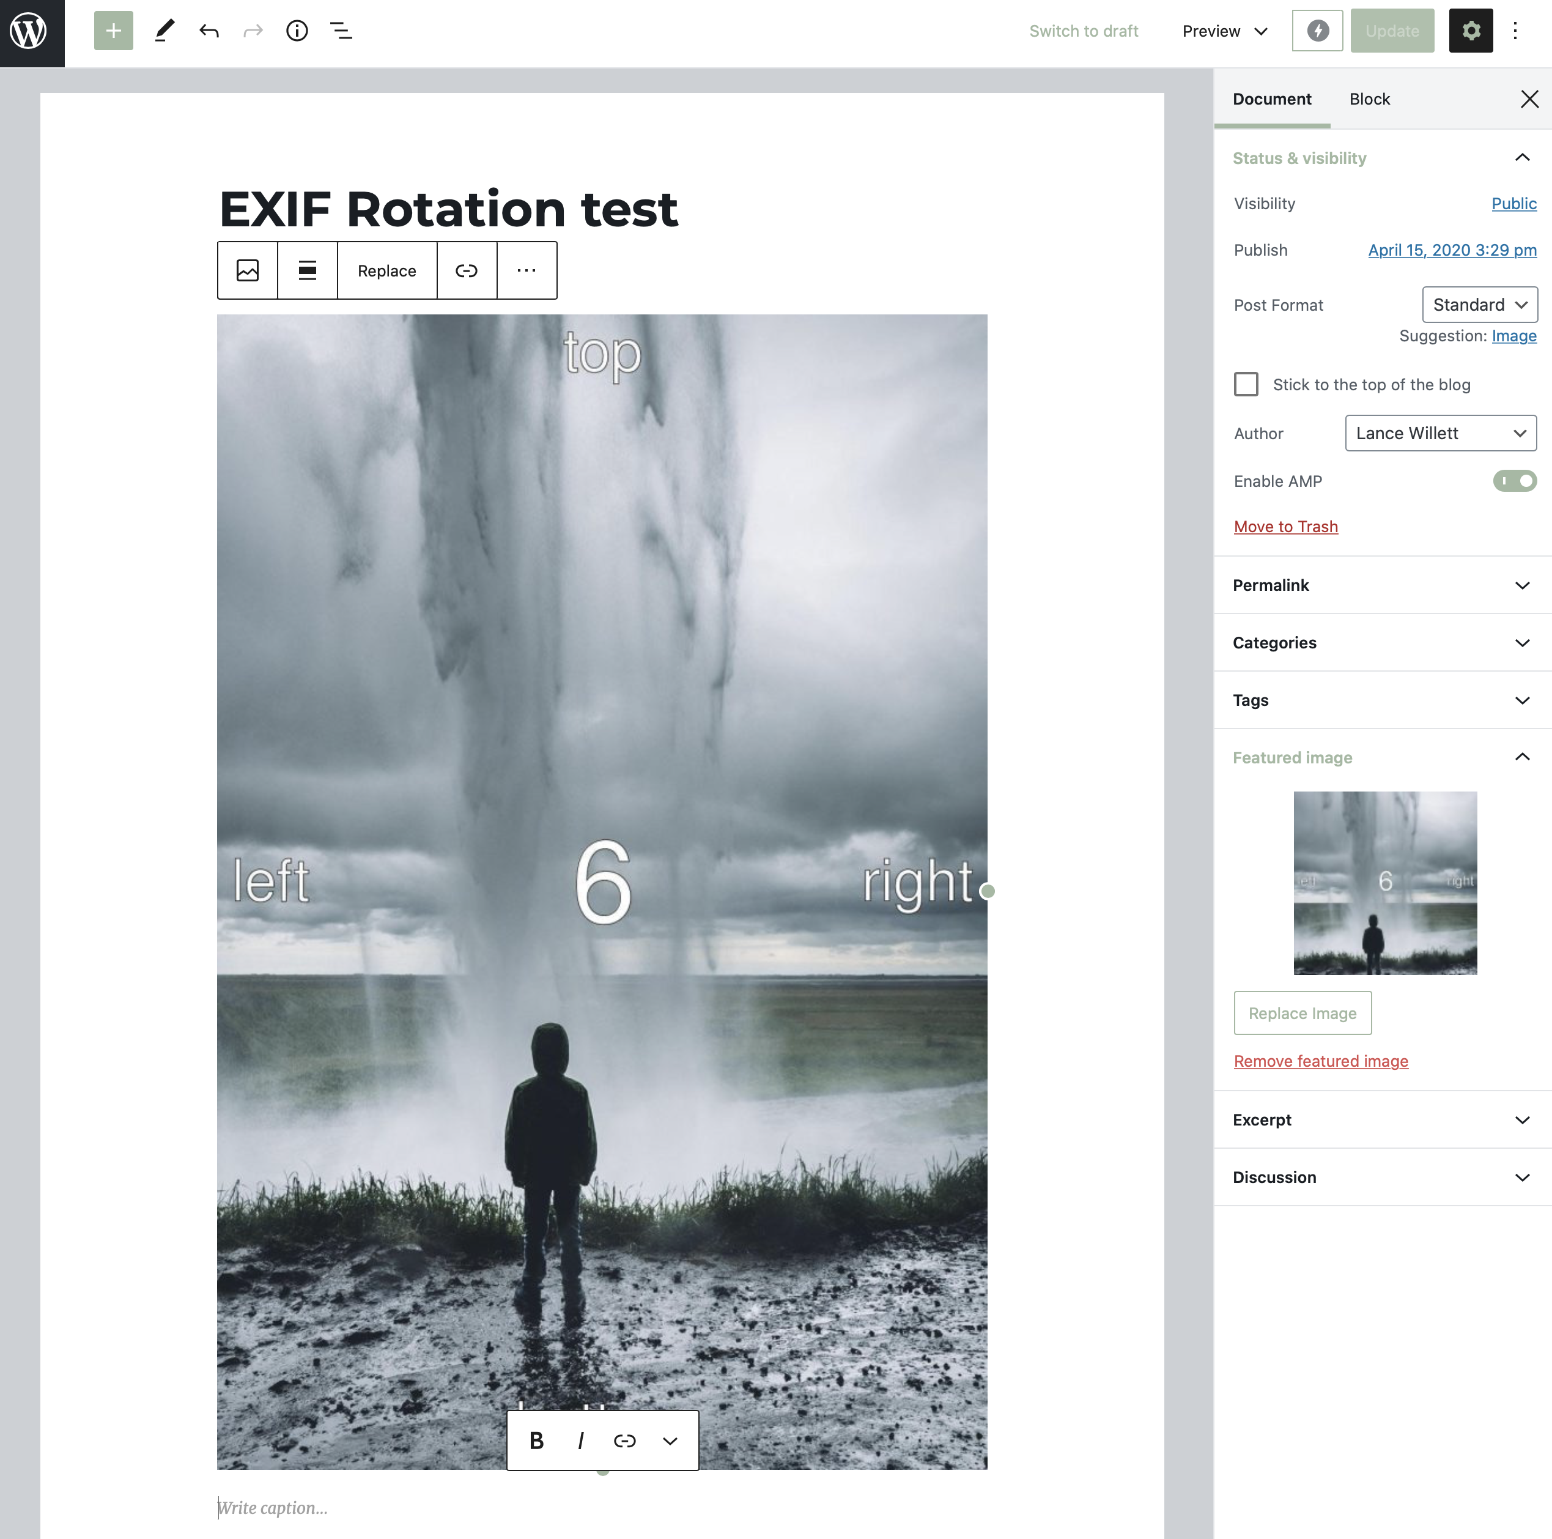This screenshot has width=1552, height=1539.
Task: Click the Replace Image button
Action: [x=1302, y=1014]
